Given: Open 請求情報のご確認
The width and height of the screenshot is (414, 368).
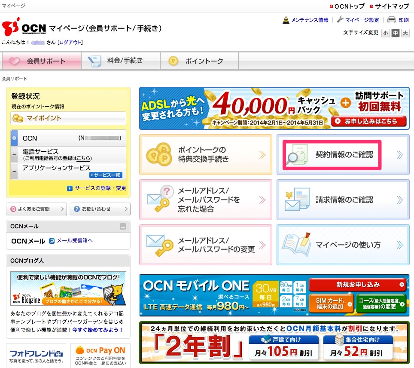Looking at the screenshot, I should click(343, 199).
